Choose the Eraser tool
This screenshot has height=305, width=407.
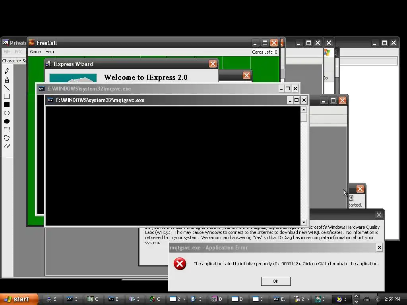[7, 146]
